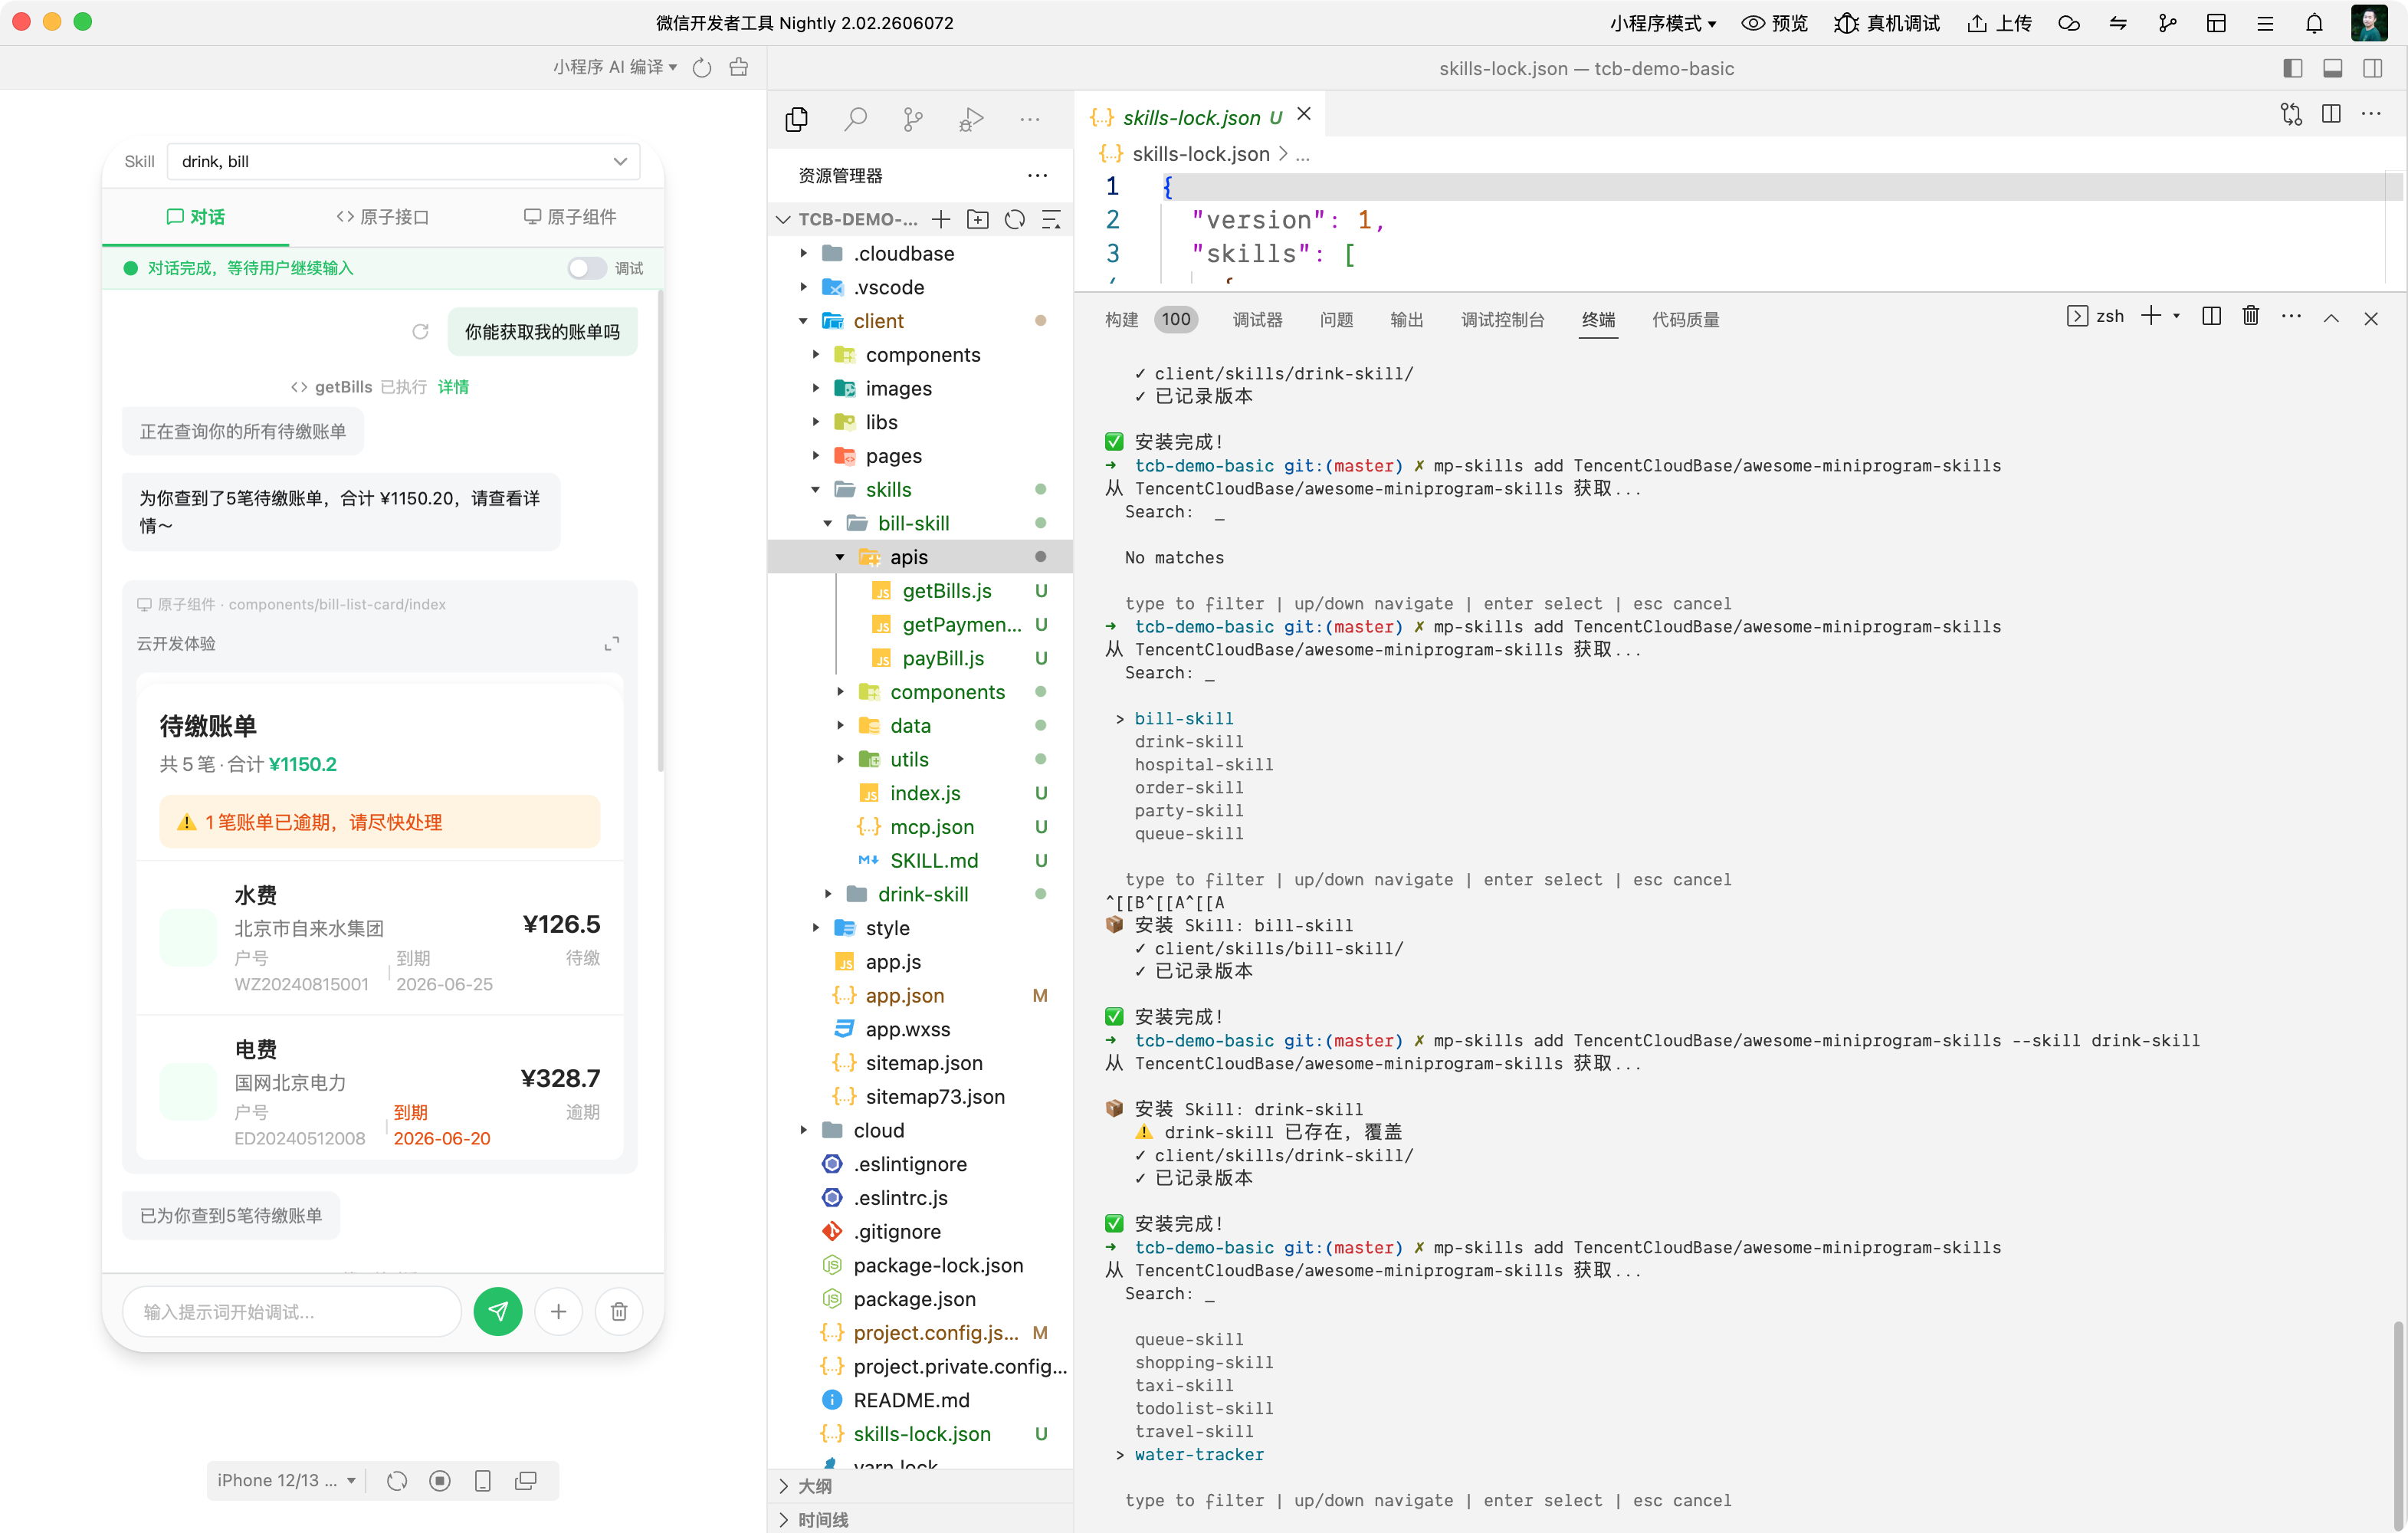Refresh the explorer file tree
The image size is (2408, 1533).
click(1015, 219)
